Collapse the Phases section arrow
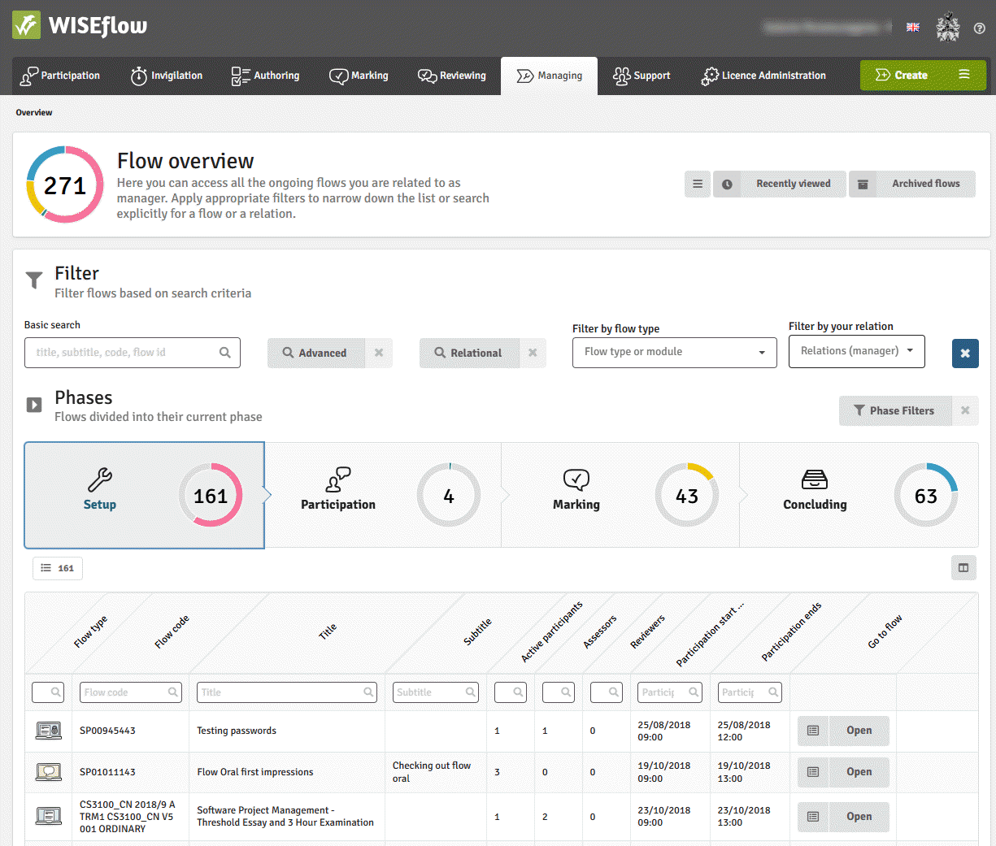 [33, 404]
